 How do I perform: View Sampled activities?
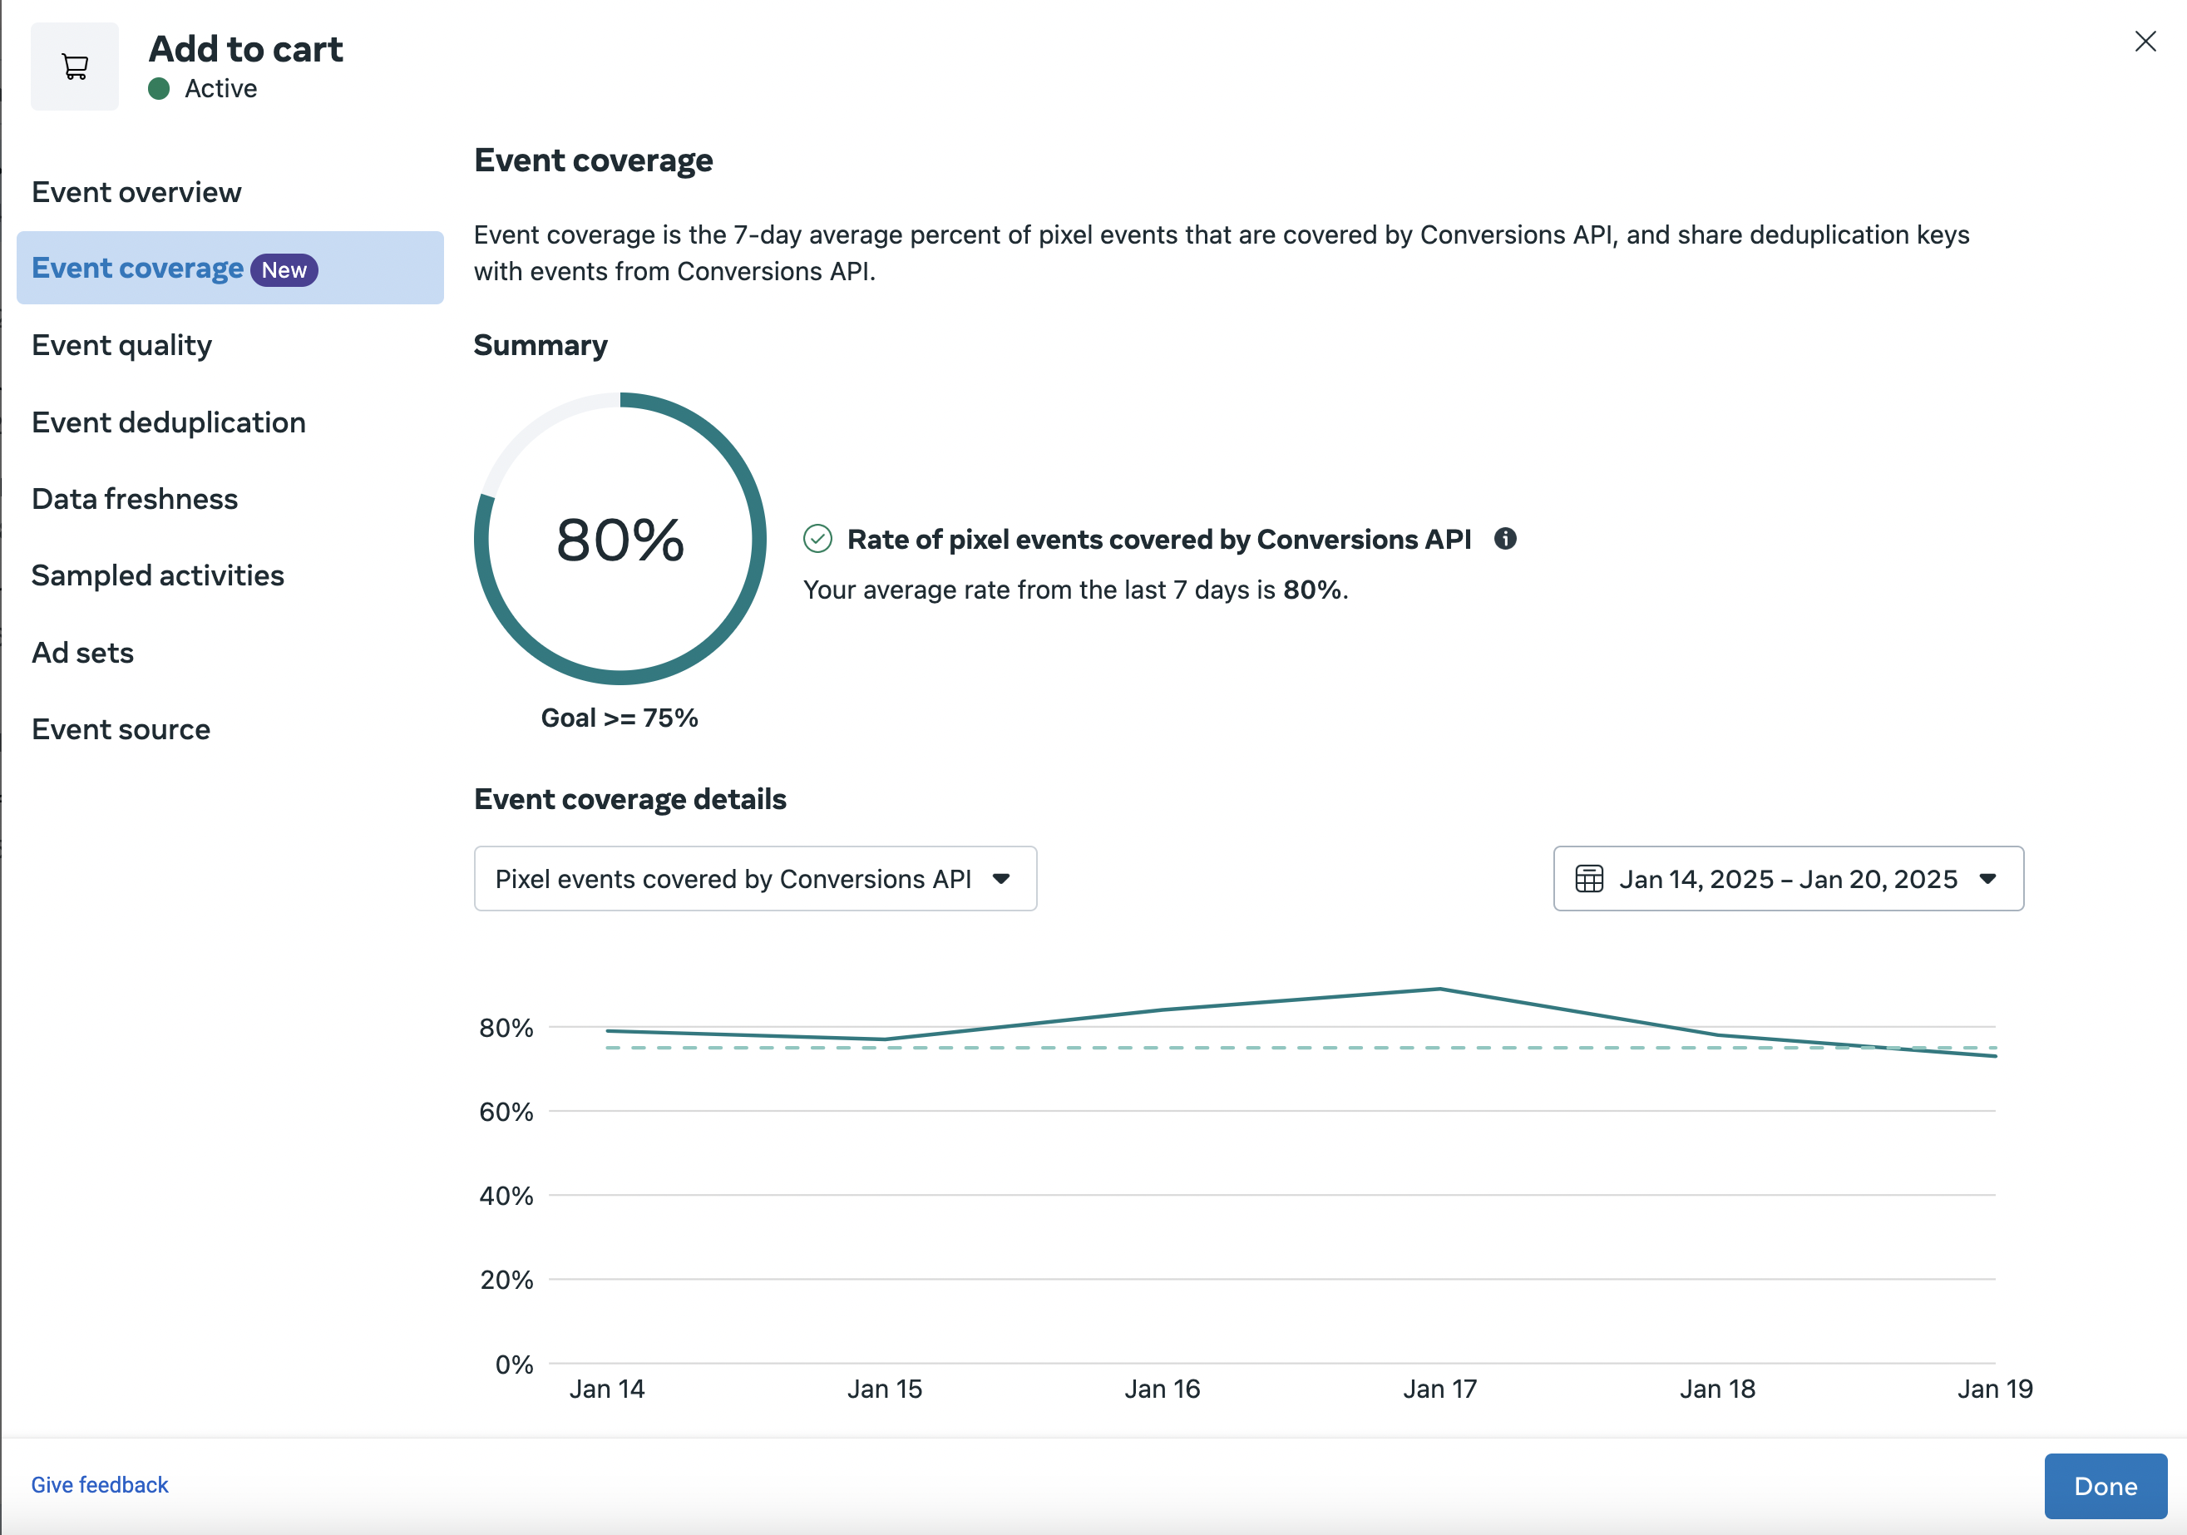pyautogui.click(x=158, y=575)
